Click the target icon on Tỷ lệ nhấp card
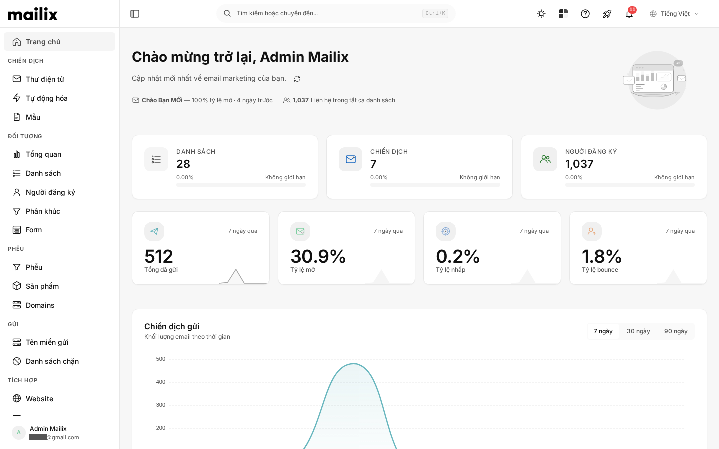 pos(446,231)
